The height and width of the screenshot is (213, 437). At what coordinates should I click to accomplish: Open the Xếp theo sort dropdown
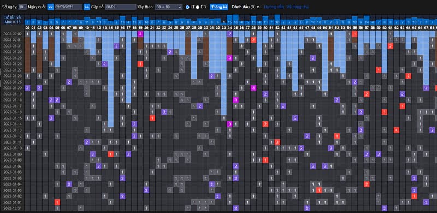[x=169, y=7]
